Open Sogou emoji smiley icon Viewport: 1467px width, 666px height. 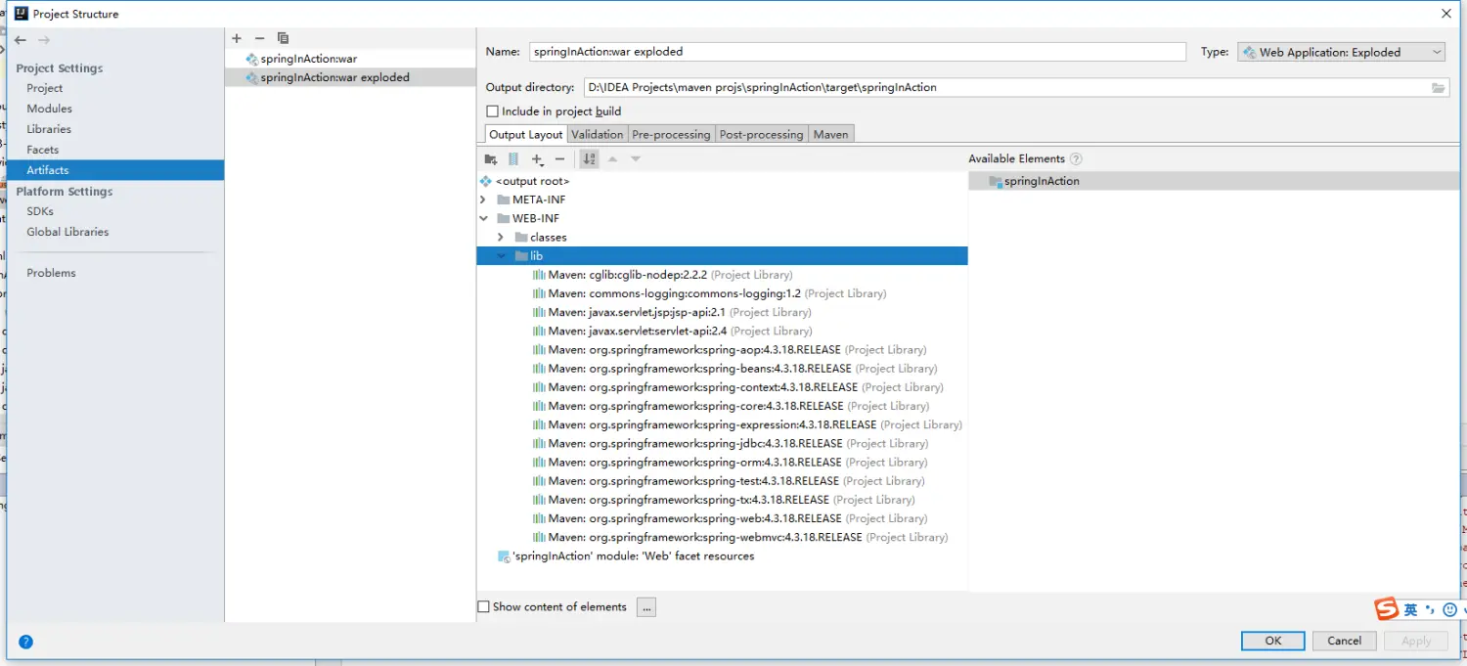click(1449, 609)
